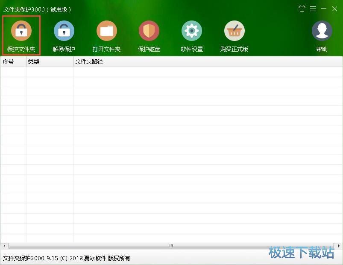
Task: Sort by the 类型 column header
Action: pyautogui.click(x=50, y=61)
